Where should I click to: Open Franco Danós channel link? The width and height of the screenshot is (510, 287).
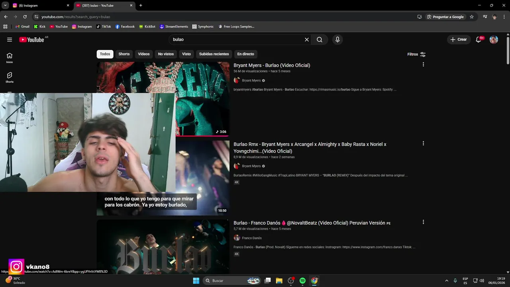tap(252, 238)
